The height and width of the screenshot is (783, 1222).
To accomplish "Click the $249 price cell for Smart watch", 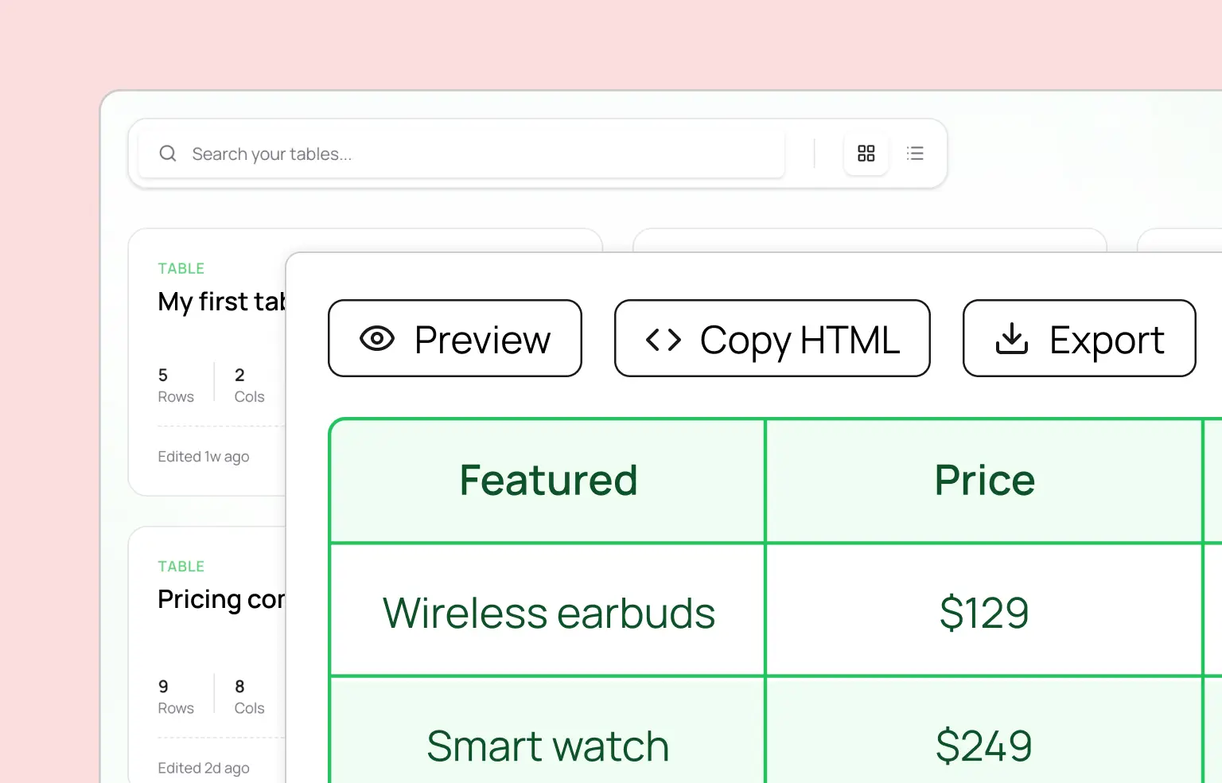I will pyautogui.click(x=984, y=745).
